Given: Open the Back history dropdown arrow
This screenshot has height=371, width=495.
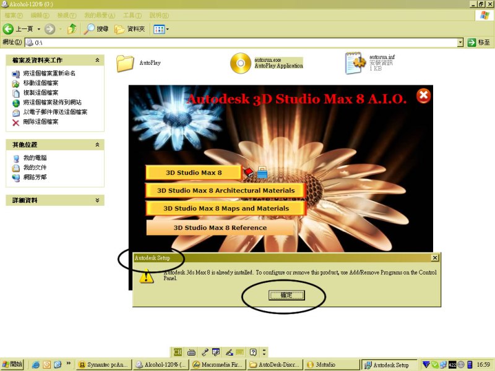Looking at the screenshot, I should (x=39, y=29).
